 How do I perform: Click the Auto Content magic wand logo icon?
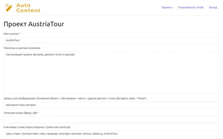tap(9, 8)
